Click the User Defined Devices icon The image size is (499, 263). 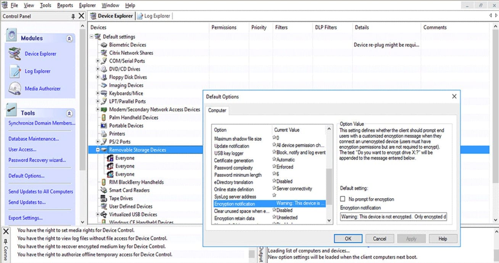[103, 206]
